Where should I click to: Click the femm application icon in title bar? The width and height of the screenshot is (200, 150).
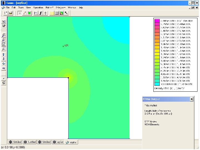pos(4,3)
